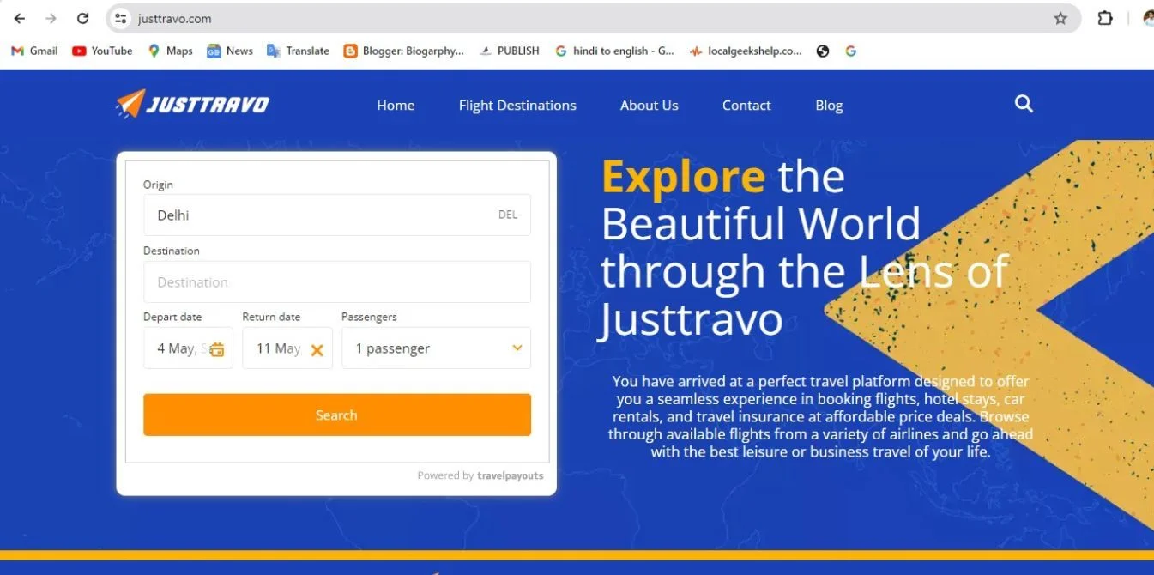Open site information icon in address bar
The image size is (1154, 575).
click(121, 18)
